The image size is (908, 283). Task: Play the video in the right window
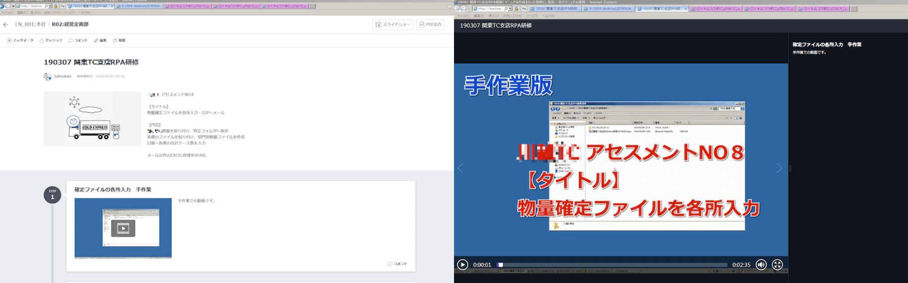[462, 265]
